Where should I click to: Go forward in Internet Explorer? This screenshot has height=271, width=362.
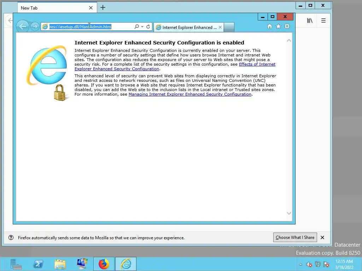(x=35, y=27)
